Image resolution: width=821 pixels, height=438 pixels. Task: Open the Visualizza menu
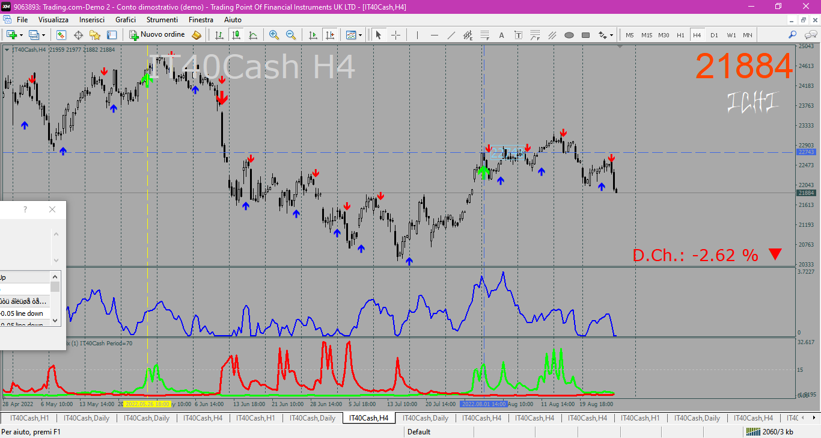click(x=53, y=19)
